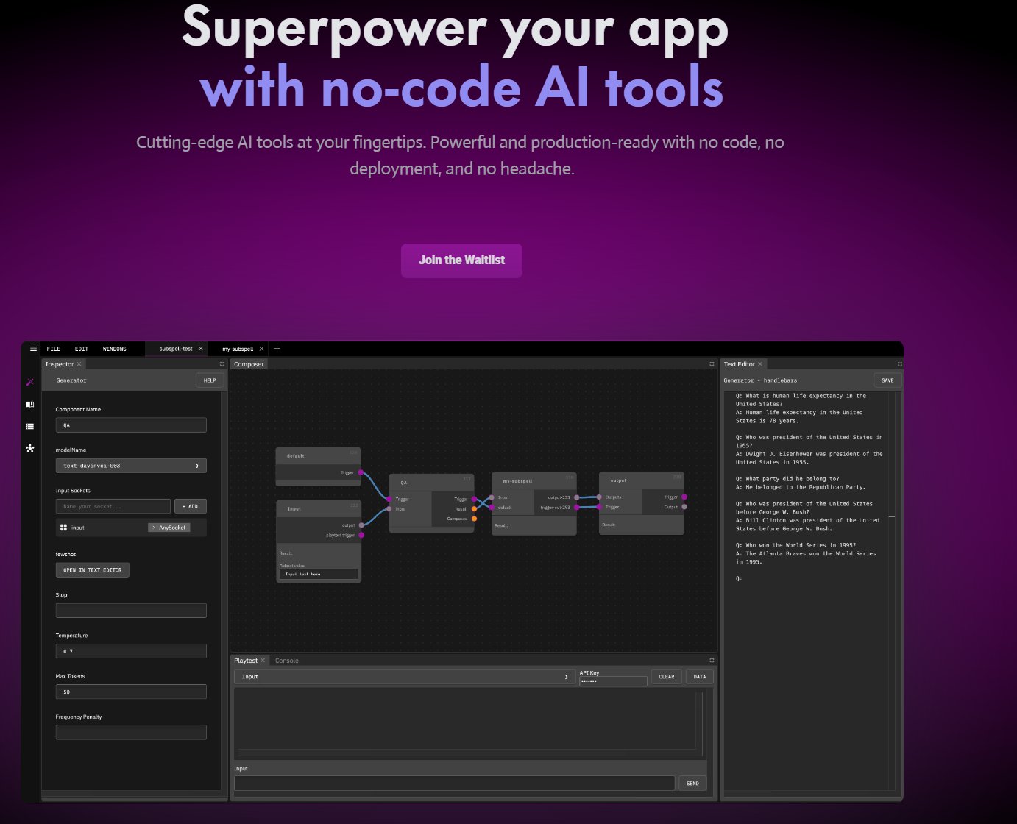Click OPEN IN TEXT EDITOR button
The width and height of the screenshot is (1017, 824).
[93, 570]
